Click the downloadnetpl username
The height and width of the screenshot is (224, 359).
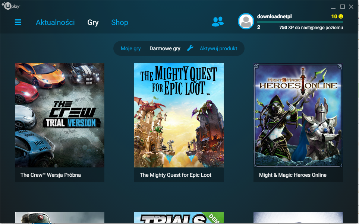[x=274, y=16]
